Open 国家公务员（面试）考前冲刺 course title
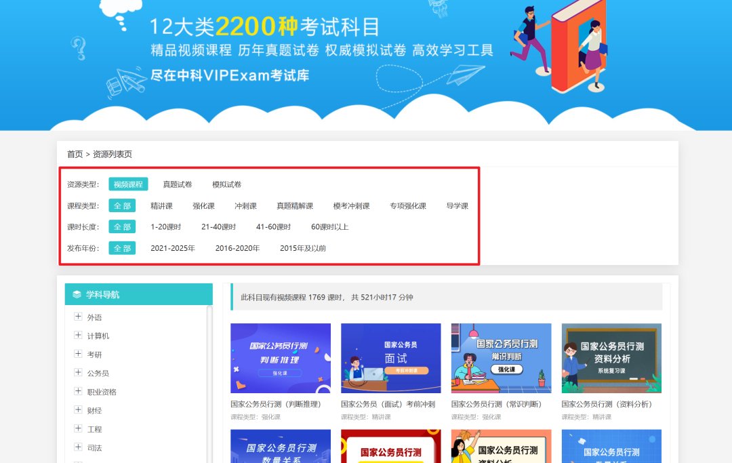Viewport: 732px width, 463px height. point(388,404)
